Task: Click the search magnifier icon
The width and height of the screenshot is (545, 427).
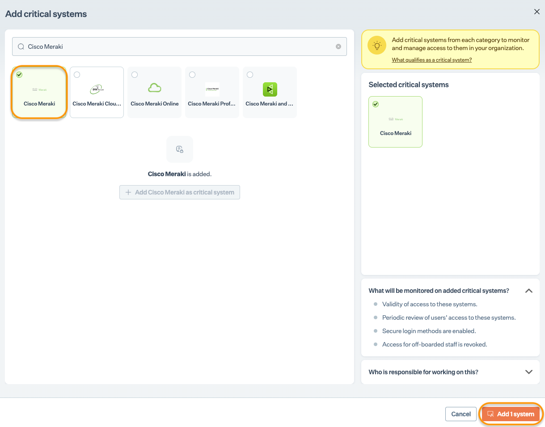Action: coord(21,47)
